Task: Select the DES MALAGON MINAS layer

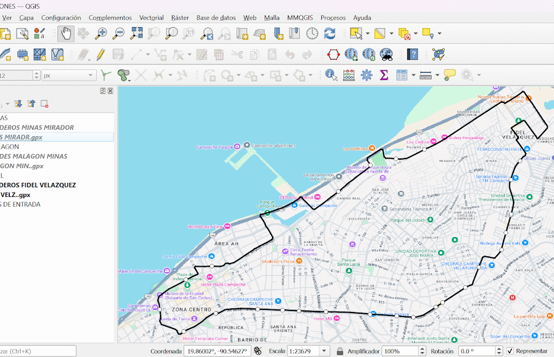Action: (34, 156)
